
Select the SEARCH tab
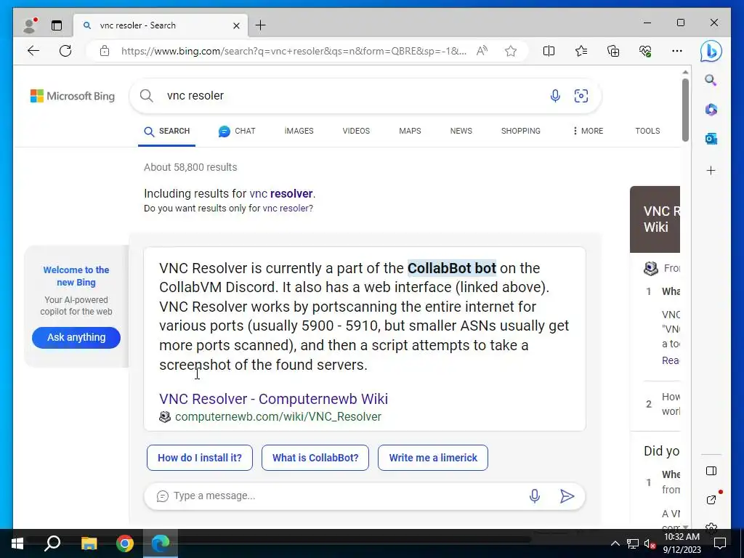pos(166,132)
